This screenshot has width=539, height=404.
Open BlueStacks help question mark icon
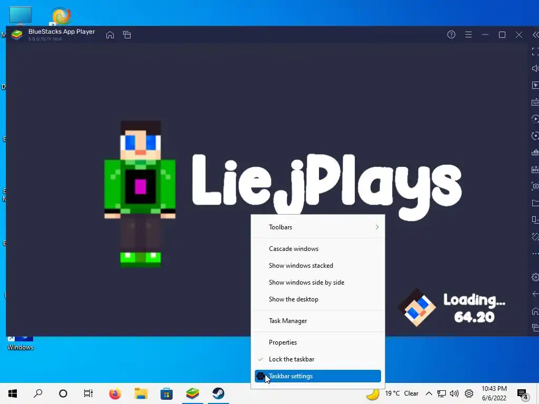[451, 34]
